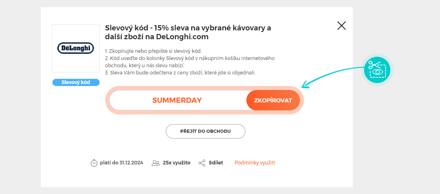Screen dimensions: 440x194
Task: Click the share nodes icon
Action: 202,163
